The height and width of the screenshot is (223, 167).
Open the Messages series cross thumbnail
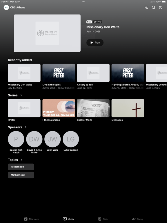tap(128, 108)
